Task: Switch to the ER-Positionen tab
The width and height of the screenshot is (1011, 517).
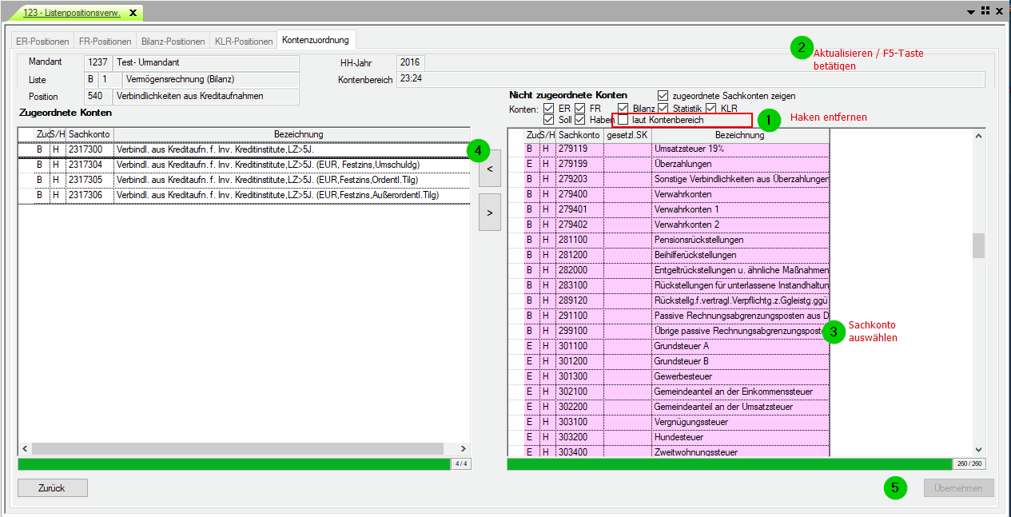Action: click(42, 41)
